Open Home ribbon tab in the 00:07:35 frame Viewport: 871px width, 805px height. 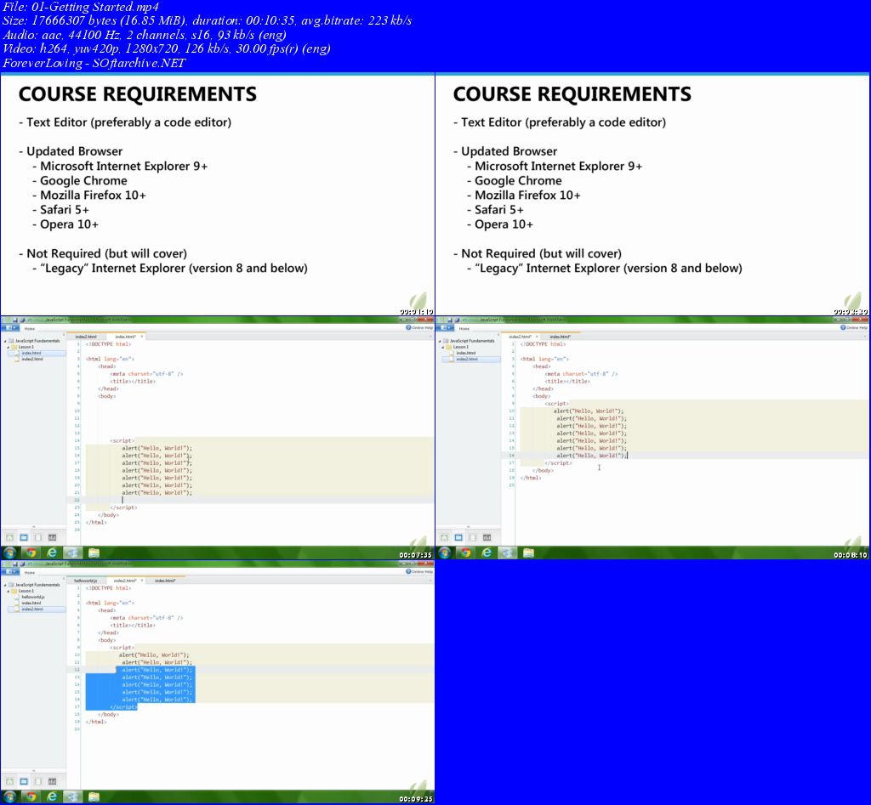(30, 329)
